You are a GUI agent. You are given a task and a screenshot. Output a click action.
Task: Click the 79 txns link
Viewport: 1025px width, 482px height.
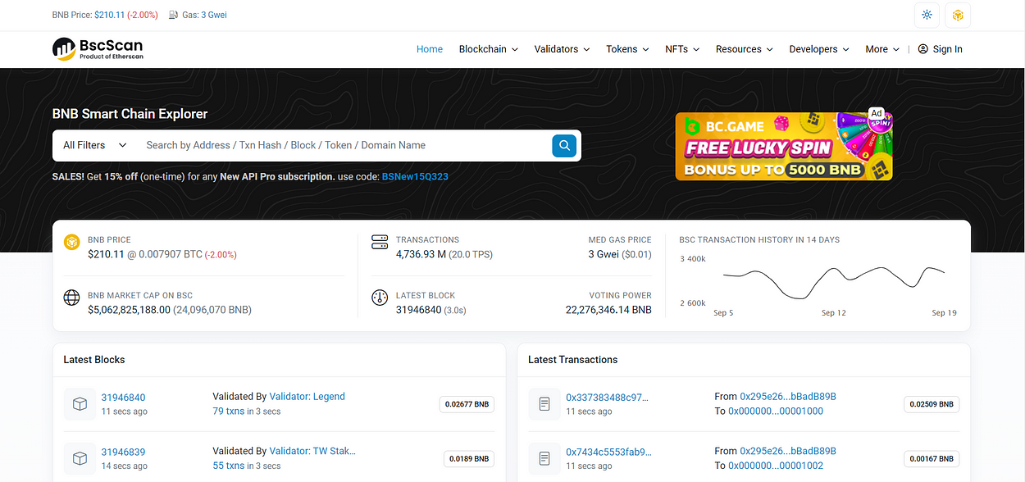point(229,411)
